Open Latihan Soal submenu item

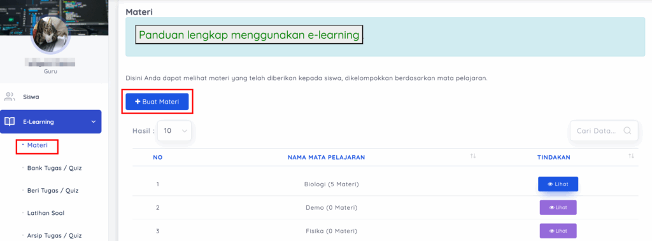[x=46, y=213]
